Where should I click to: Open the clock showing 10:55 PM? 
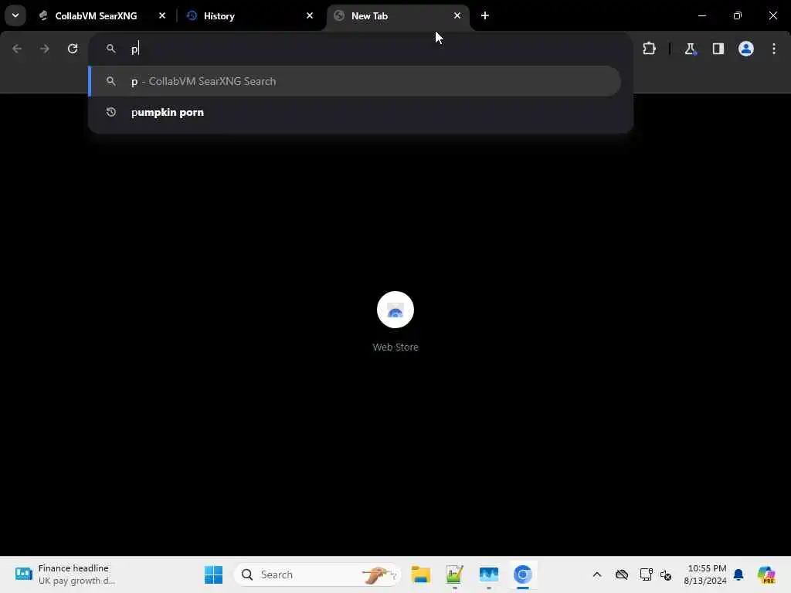(x=705, y=574)
